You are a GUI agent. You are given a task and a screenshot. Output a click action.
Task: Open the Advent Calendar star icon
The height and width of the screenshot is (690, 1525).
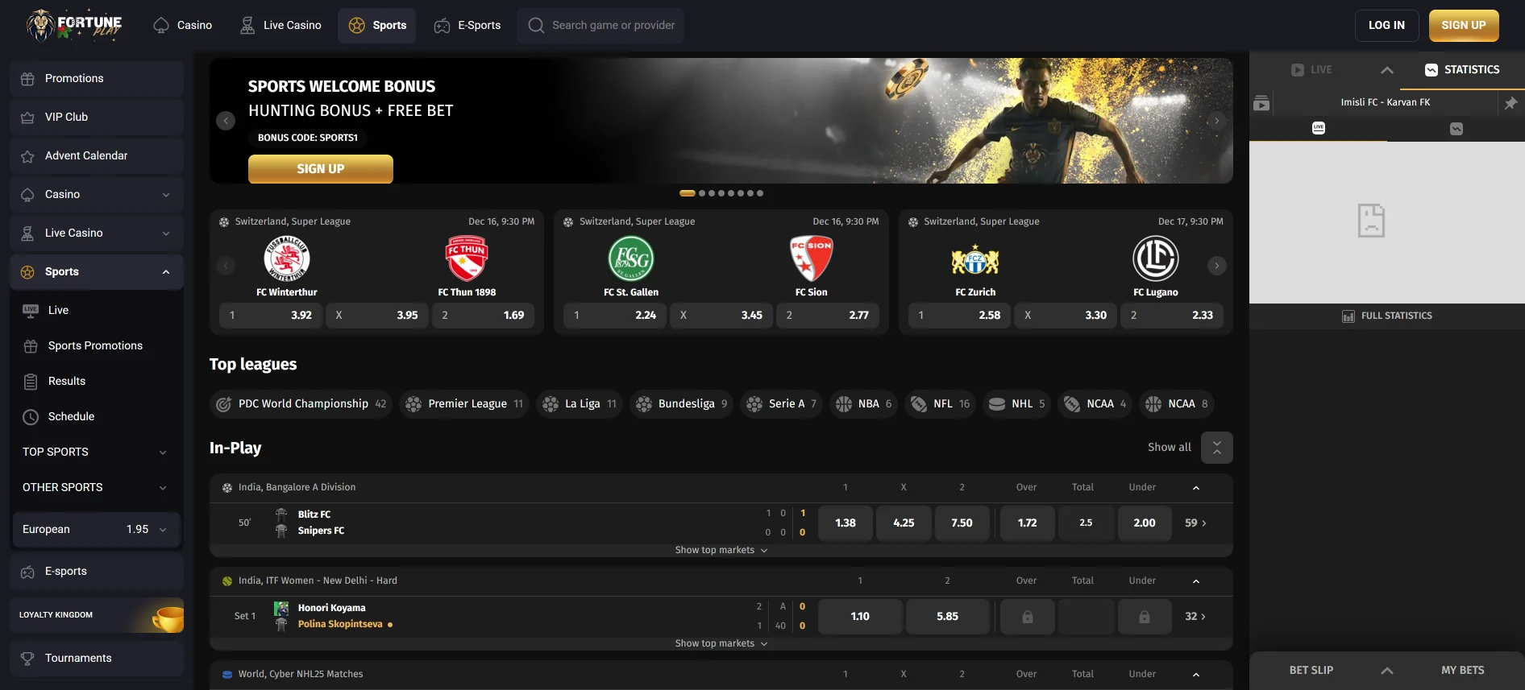coord(27,156)
